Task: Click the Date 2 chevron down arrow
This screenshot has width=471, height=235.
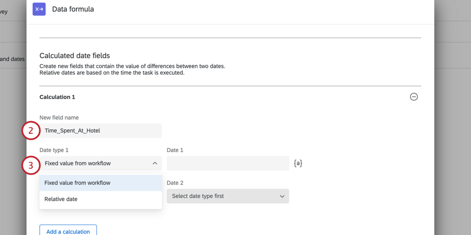Action: coord(281,196)
